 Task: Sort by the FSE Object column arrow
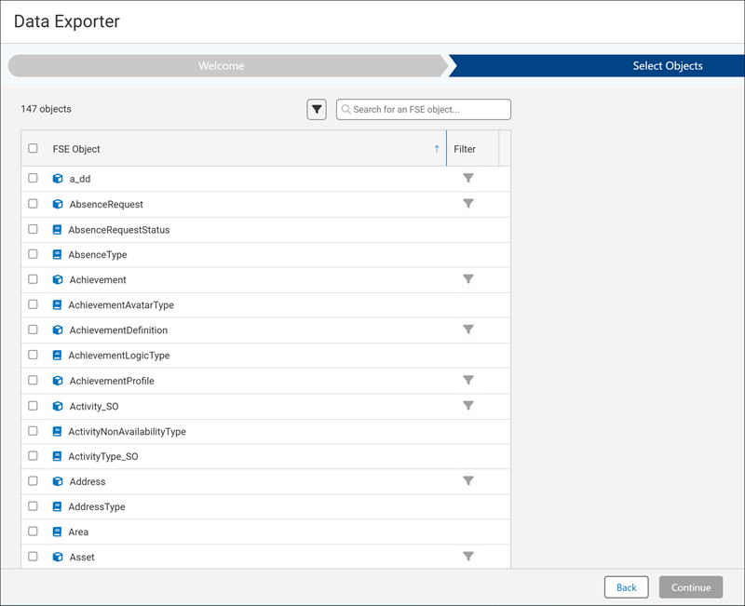[x=437, y=149]
